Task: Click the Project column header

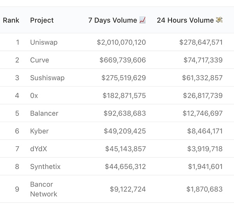Action: 42,20
